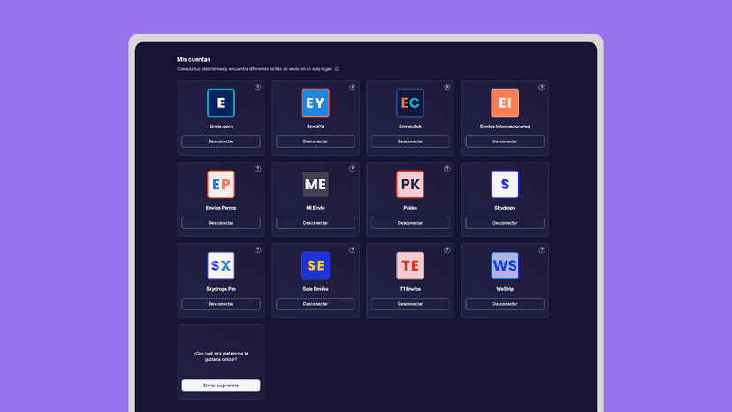Click the Envíos Internacionales name label
Image resolution: width=732 pixels, height=412 pixels.
(505, 126)
